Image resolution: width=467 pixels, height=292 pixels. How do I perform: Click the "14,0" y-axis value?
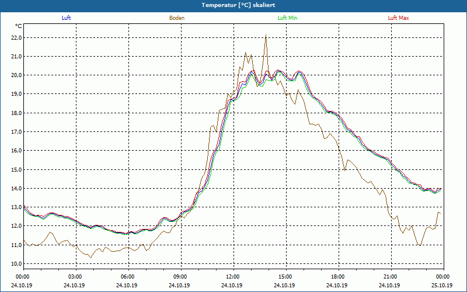17,188
